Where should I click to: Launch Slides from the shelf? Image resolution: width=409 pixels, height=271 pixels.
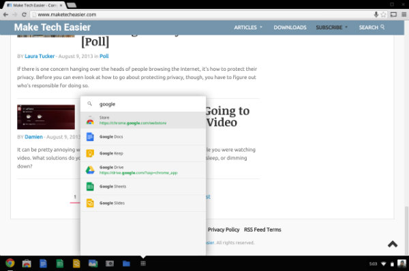[76, 264]
